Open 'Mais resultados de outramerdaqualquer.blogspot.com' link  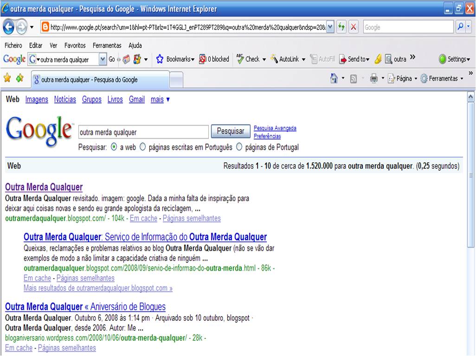click(98, 288)
